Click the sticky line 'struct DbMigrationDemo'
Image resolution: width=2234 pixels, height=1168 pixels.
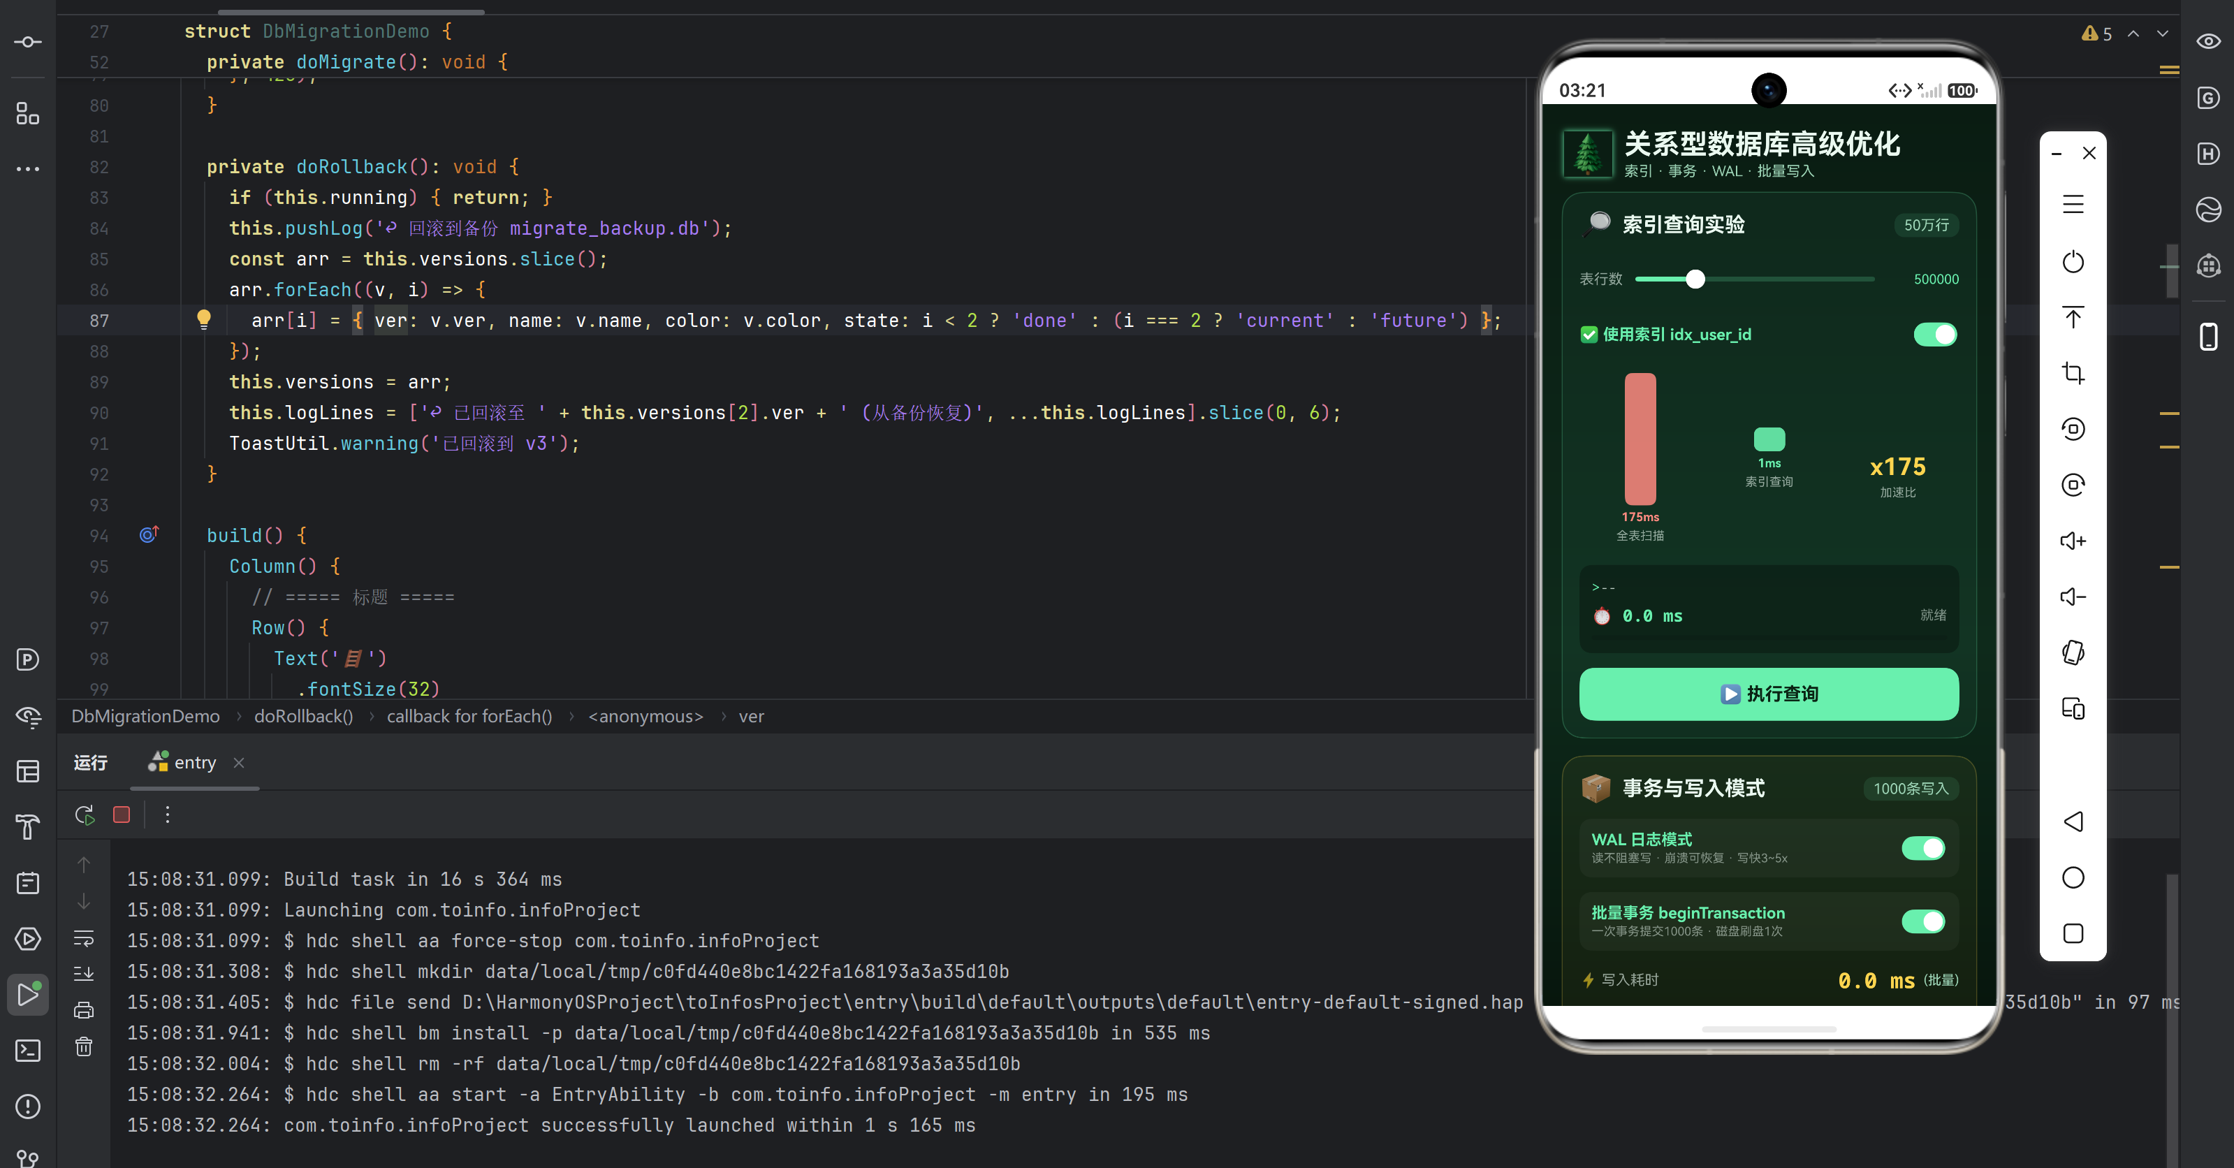[317, 31]
